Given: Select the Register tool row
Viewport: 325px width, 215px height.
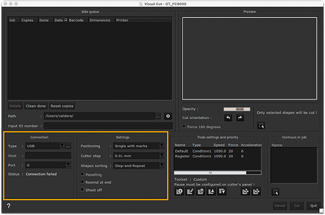Looking at the screenshot, I should (217, 156).
